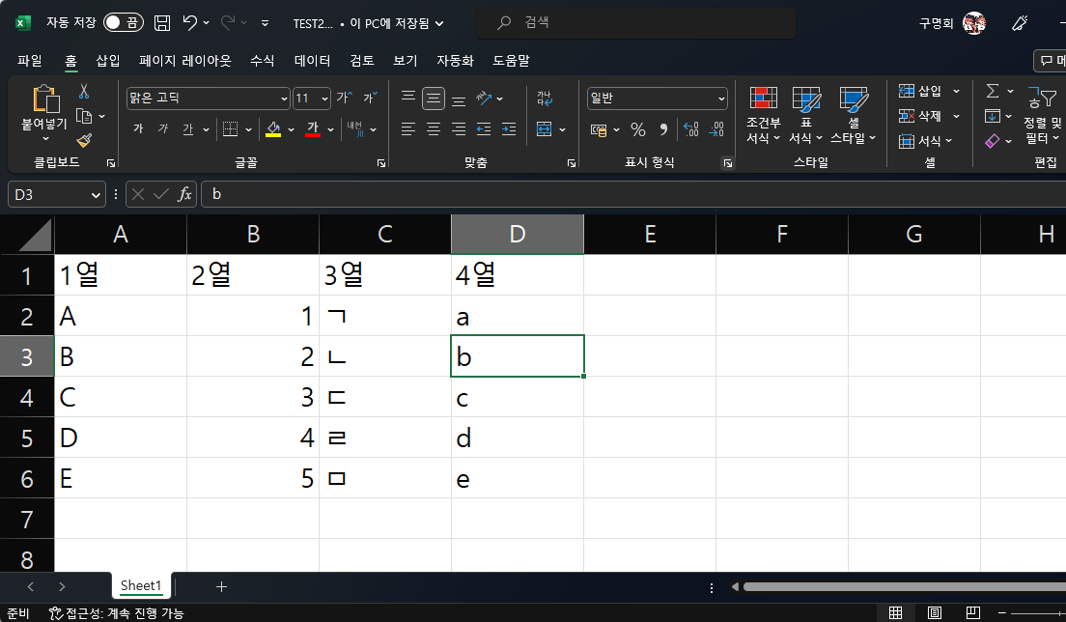Viewport: 1066px width, 622px height.
Task: Decrease font size with smaller 가 icon
Action: (x=370, y=98)
